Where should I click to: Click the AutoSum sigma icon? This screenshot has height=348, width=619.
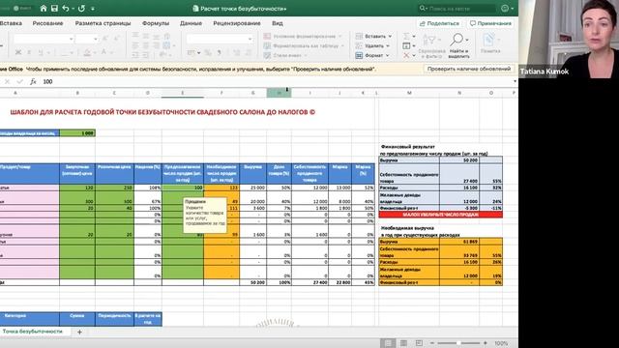406,36
